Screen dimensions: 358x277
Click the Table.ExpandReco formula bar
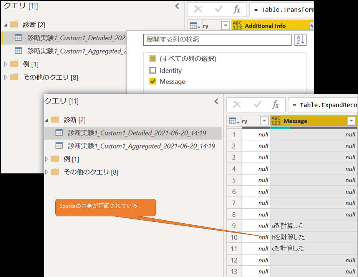click(x=323, y=105)
